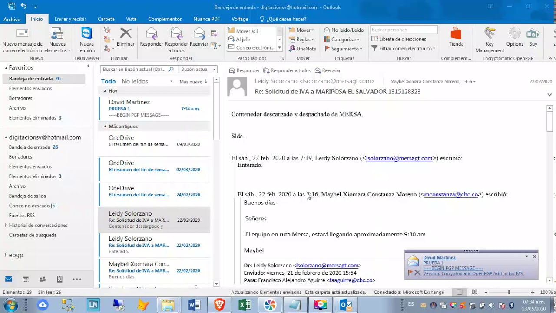556x313 pixels.
Task: Open the Seguimiento flag dropdown
Action: (343, 49)
